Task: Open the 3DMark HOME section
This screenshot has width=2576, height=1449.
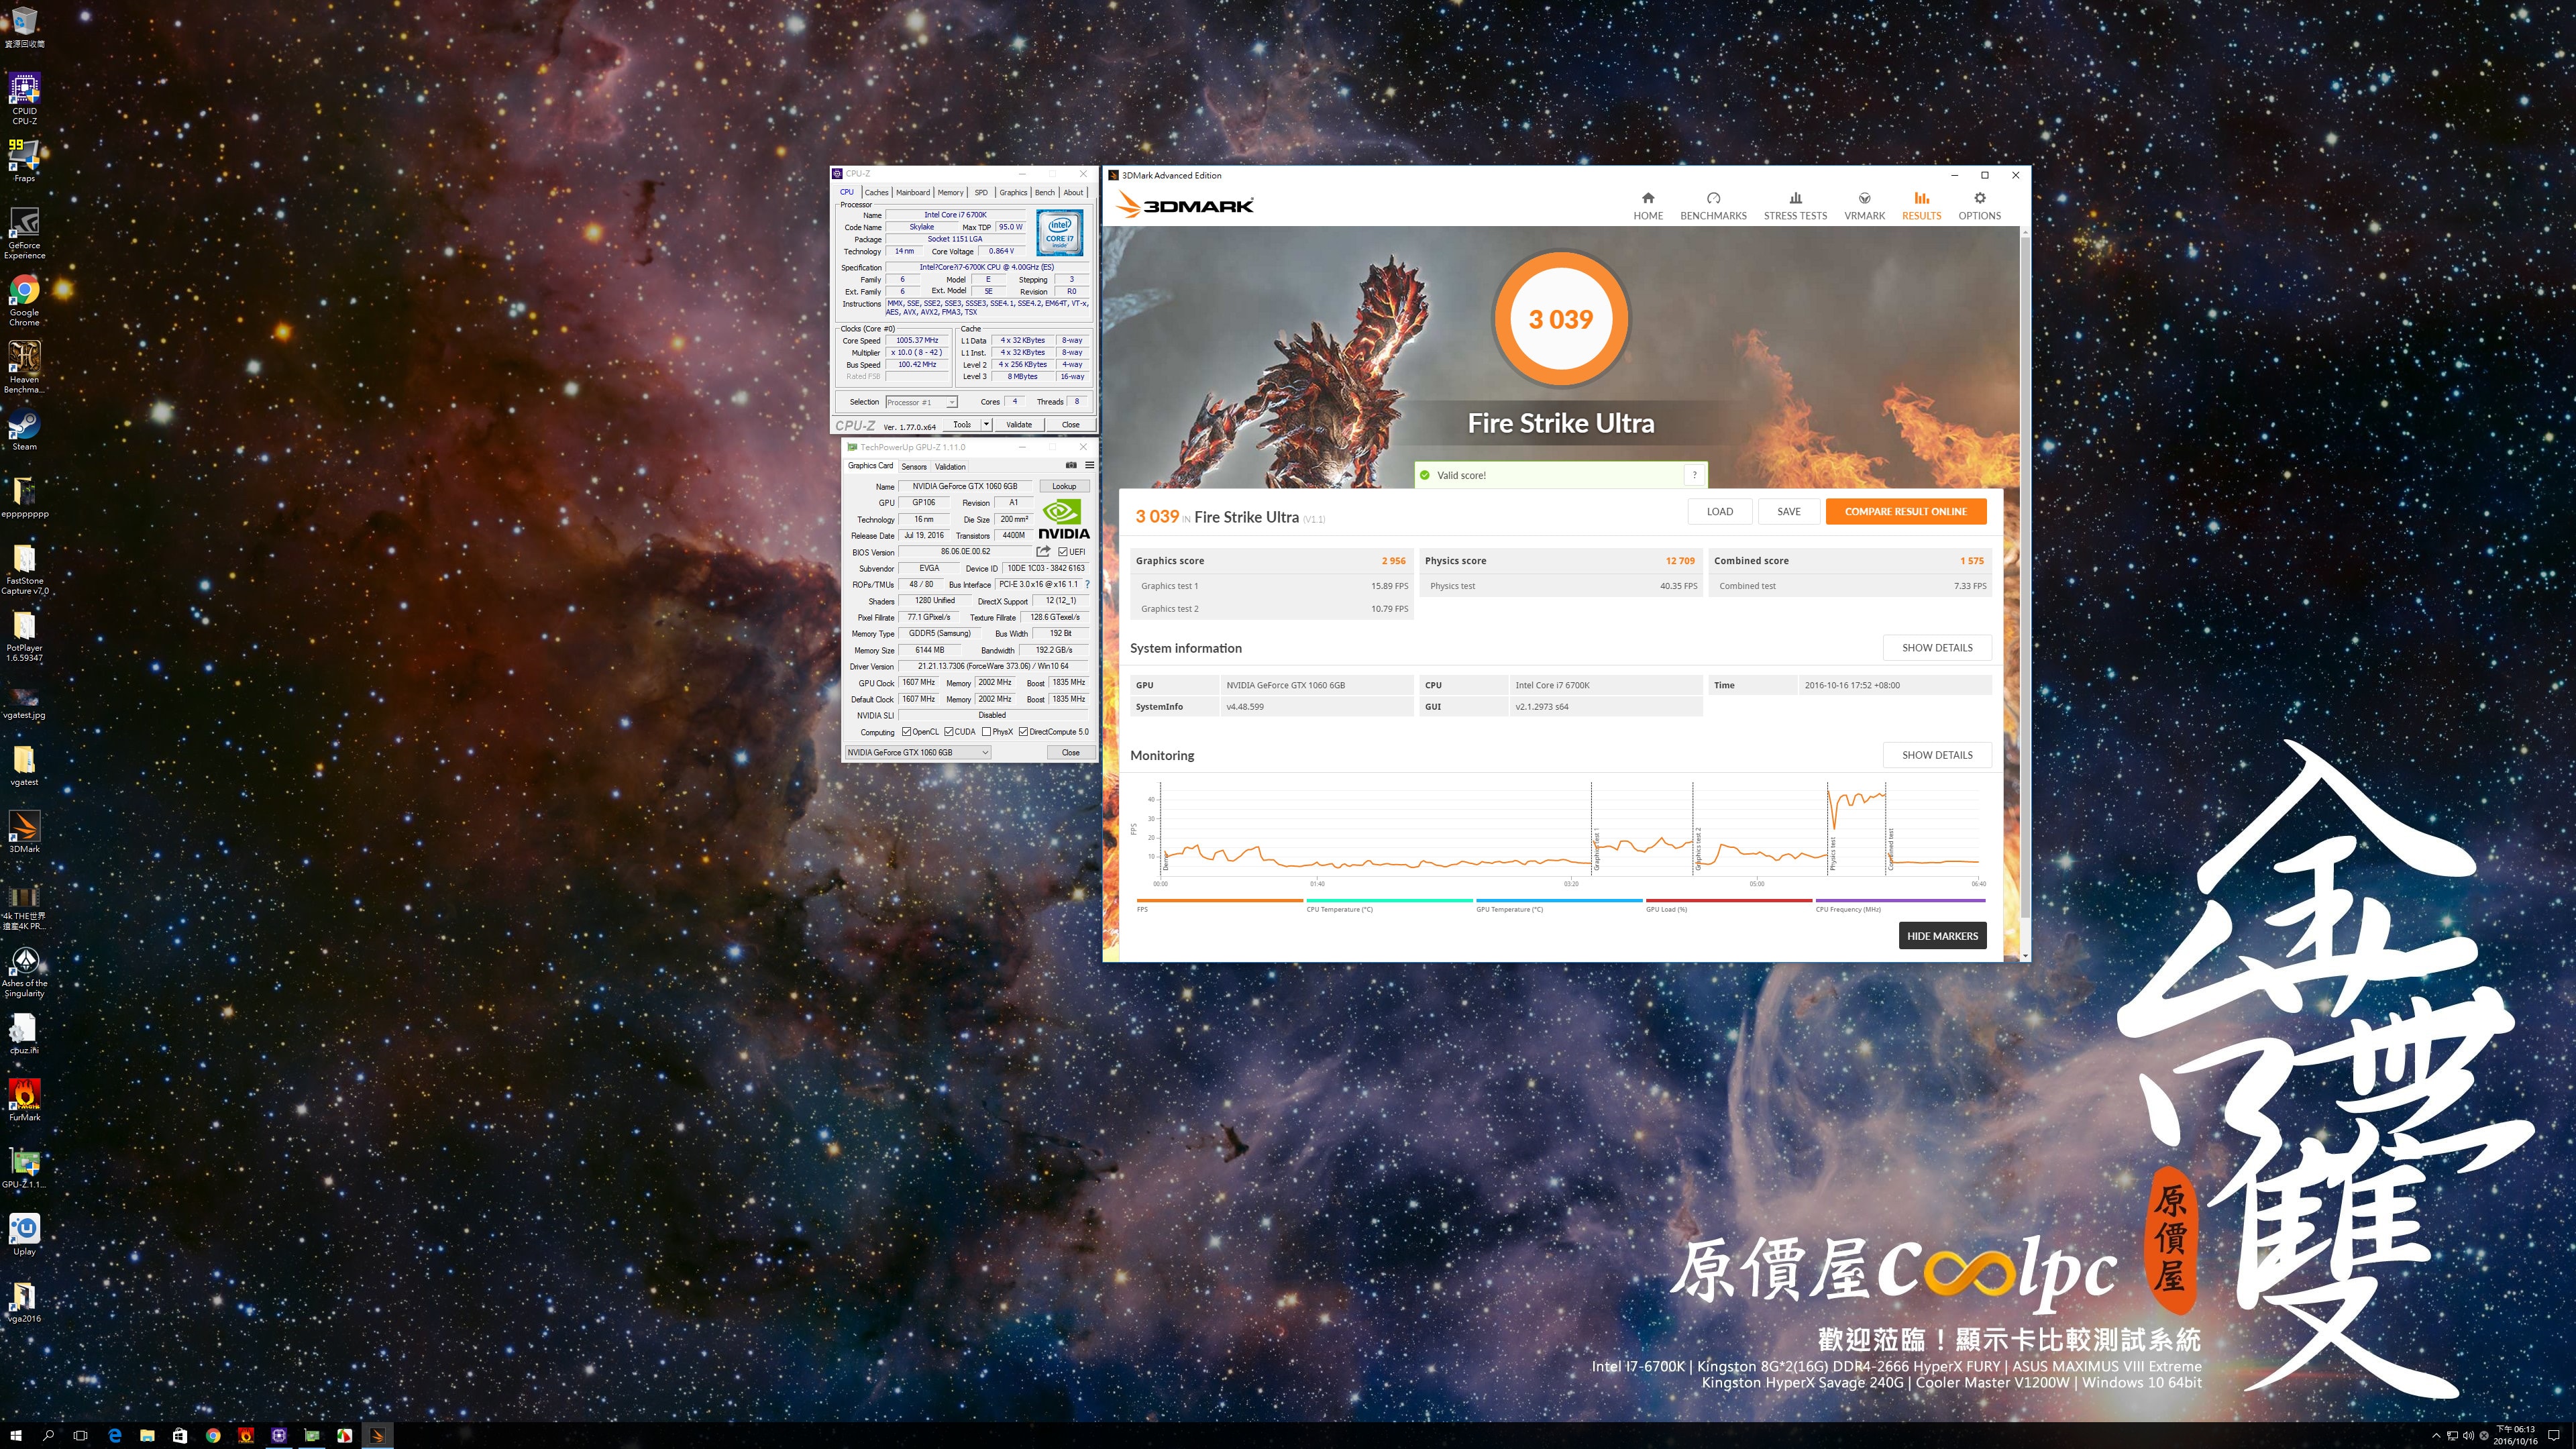Action: tap(1648, 206)
